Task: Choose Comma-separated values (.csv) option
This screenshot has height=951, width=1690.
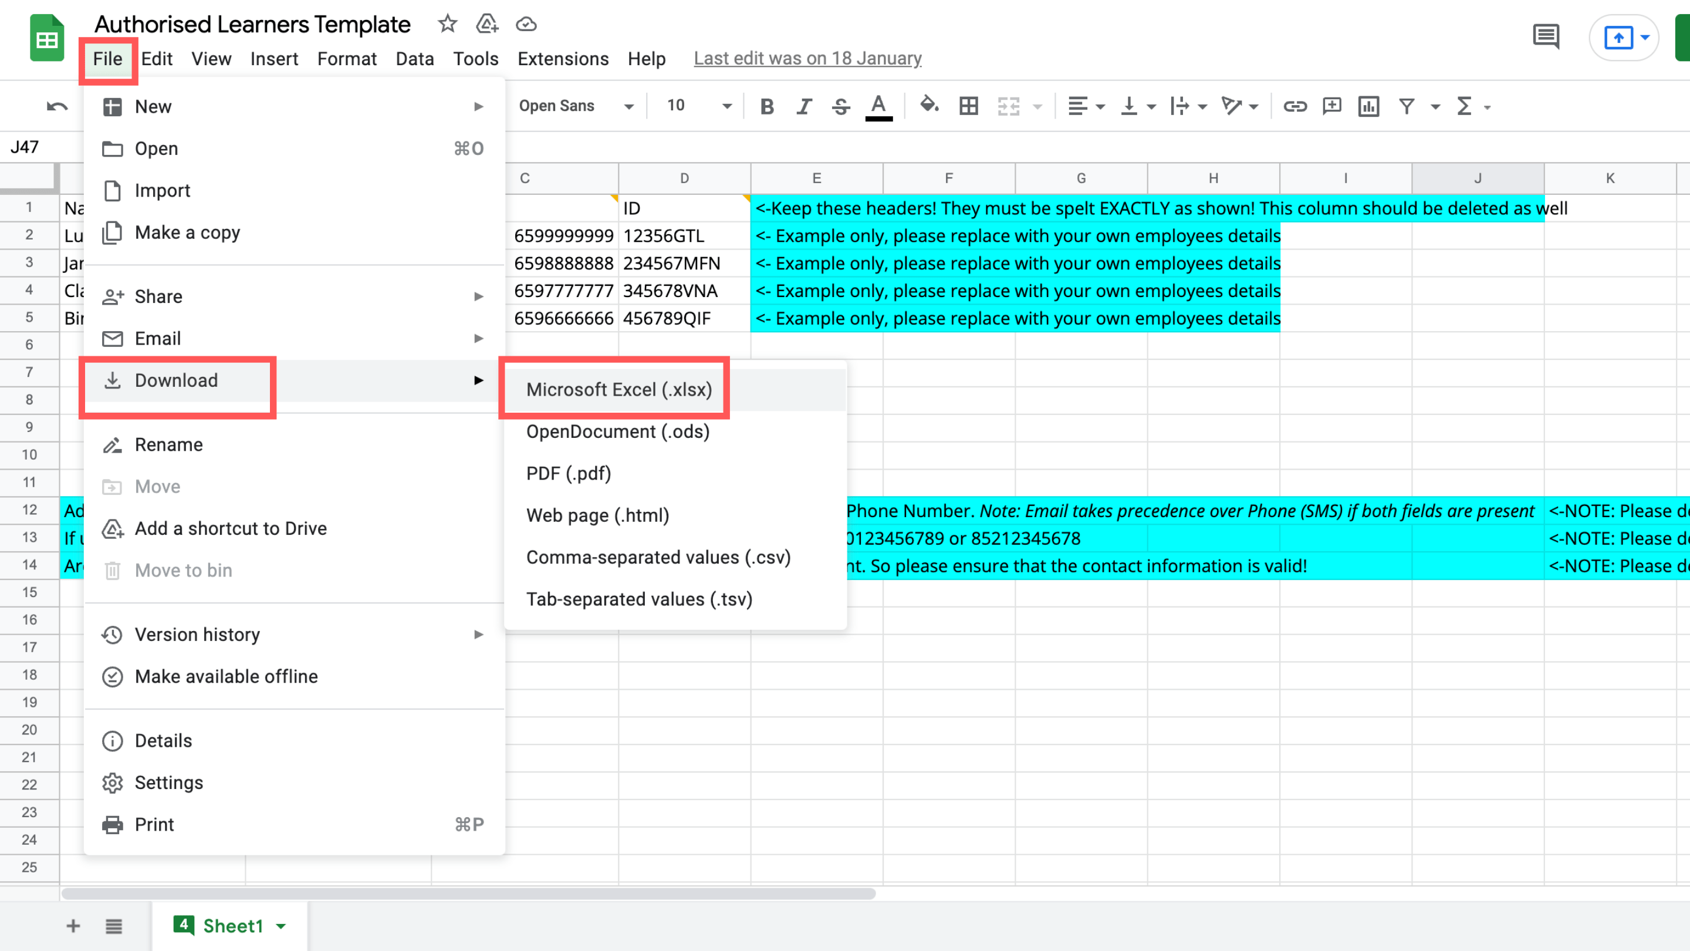Action: 658,557
